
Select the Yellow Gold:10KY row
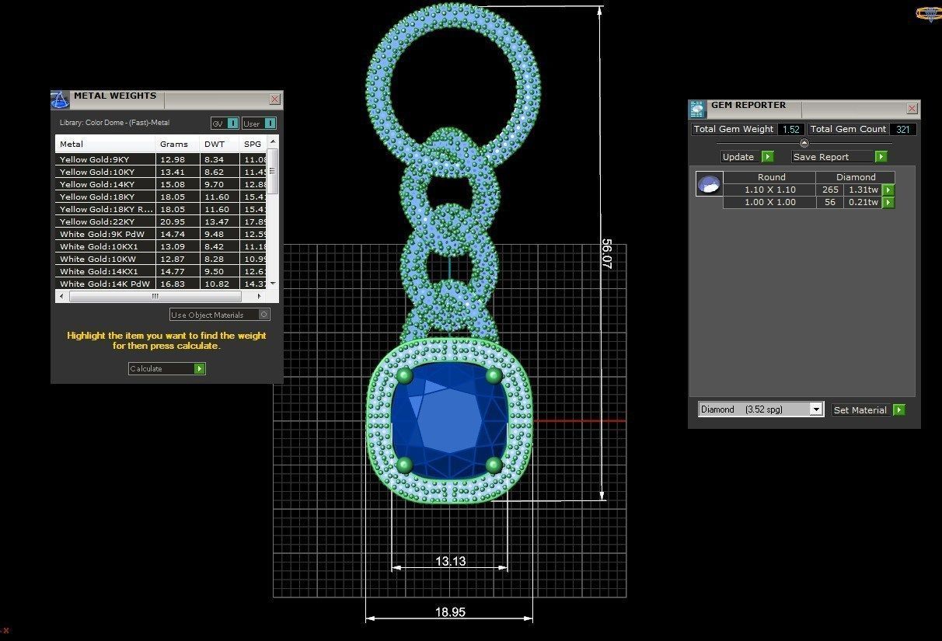click(x=161, y=172)
